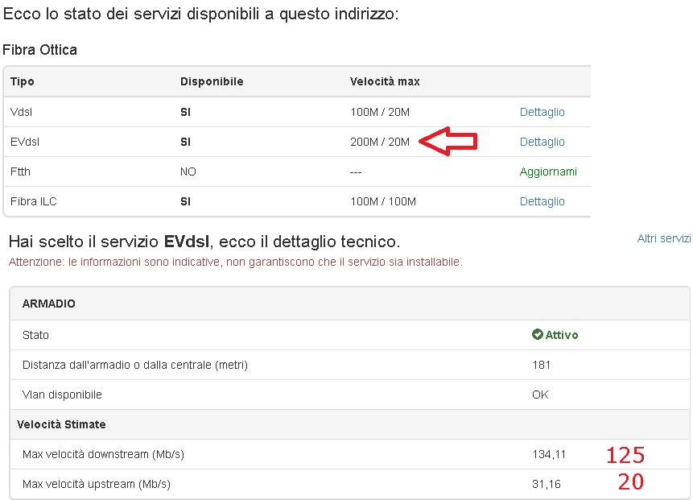693x500 pixels.
Task: Select the Vdsl service name cell
Action: [x=22, y=112]
